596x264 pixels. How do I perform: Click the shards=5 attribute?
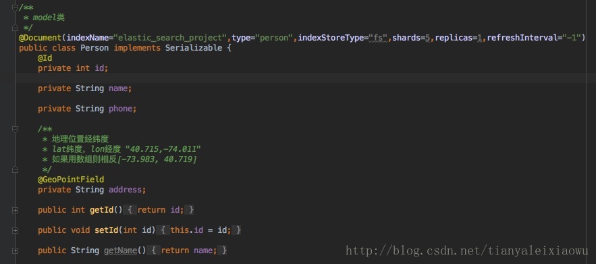click(x=411, y=38)
